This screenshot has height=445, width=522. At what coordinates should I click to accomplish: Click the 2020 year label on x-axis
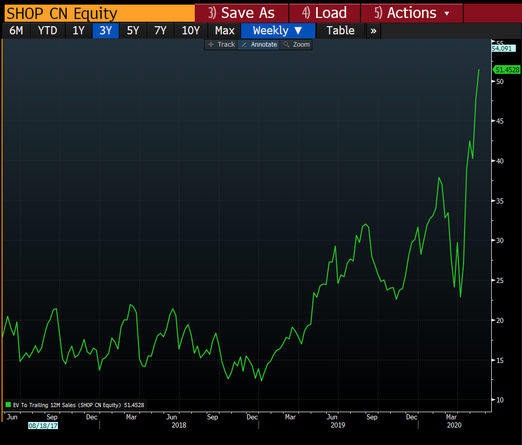coord(454,425)
